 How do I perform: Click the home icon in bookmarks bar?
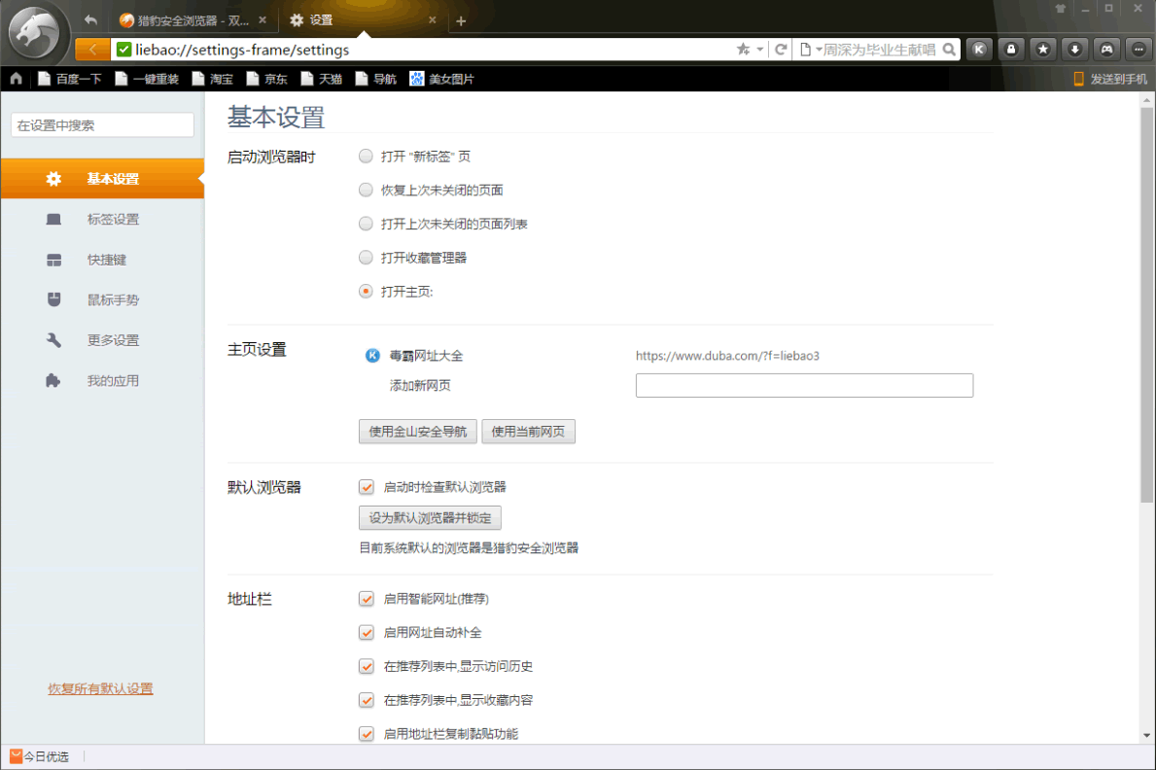(16, 79)
